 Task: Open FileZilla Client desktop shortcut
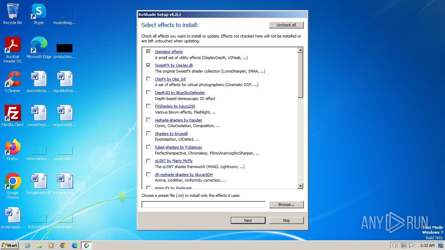point(13,116)
